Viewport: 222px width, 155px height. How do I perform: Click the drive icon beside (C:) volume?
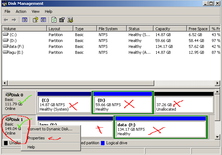point(6,34)
